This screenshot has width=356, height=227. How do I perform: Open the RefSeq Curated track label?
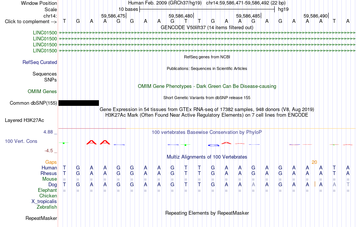click(x=40, y=62)
